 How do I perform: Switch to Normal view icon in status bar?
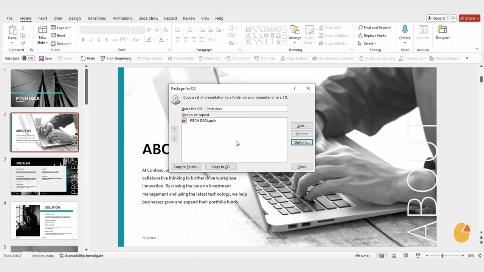point(382,256)
